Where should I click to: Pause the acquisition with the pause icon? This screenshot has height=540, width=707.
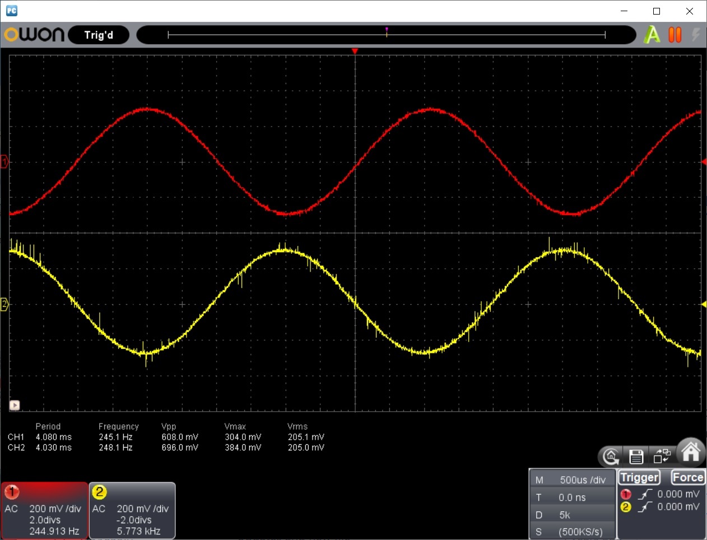pos(675,34)
